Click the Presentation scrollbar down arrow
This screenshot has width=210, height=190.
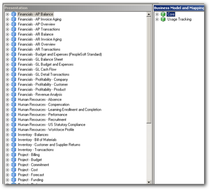coord(149,182)
